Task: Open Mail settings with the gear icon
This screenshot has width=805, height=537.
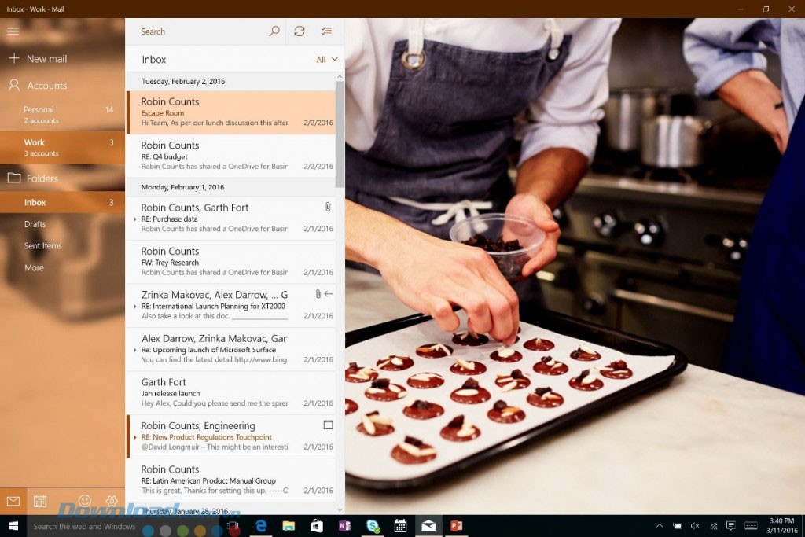Action: [112, 501]
